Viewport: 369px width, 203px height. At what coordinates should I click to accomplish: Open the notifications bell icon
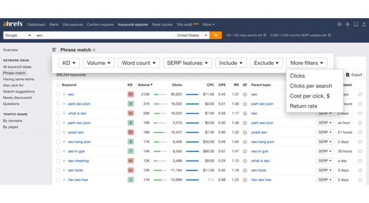click(x=347, y=24)
